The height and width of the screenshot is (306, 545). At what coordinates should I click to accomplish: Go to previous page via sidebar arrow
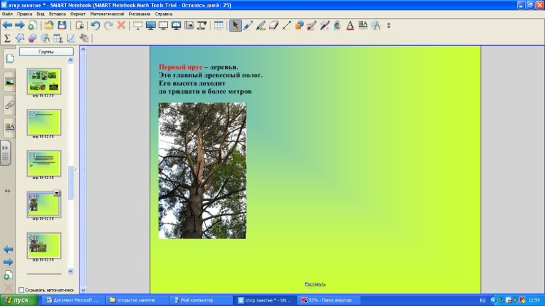tap(8, 249)
